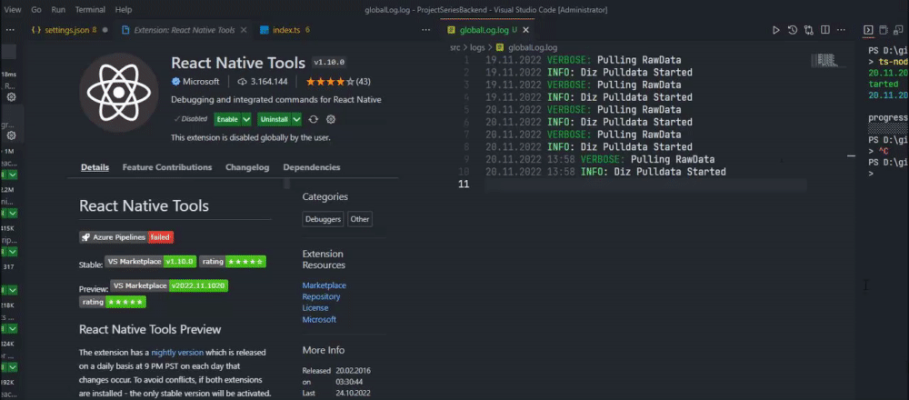Open the Repository link
Viewport: 909px width, 400px height.
click(x=321, y=296)
